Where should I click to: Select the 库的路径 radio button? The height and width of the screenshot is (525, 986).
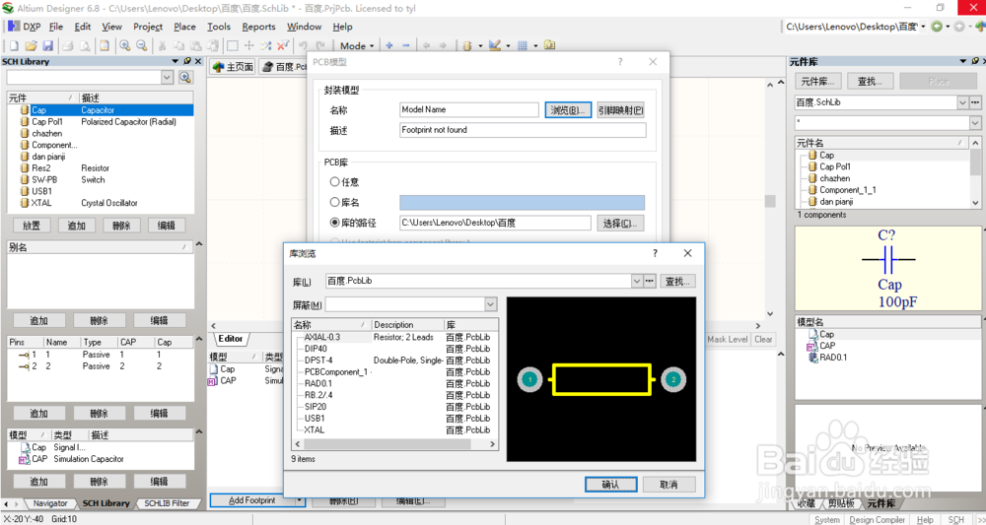[x=335, y=223]
